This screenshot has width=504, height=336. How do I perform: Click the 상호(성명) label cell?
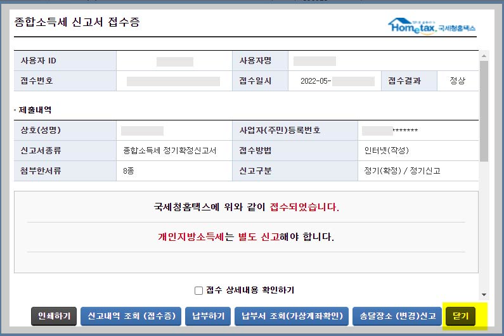point(65,131)
